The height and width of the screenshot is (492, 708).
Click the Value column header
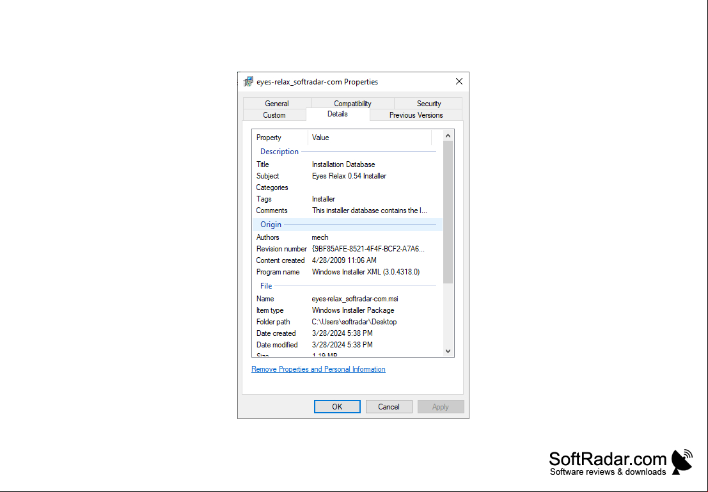[370, 138]
